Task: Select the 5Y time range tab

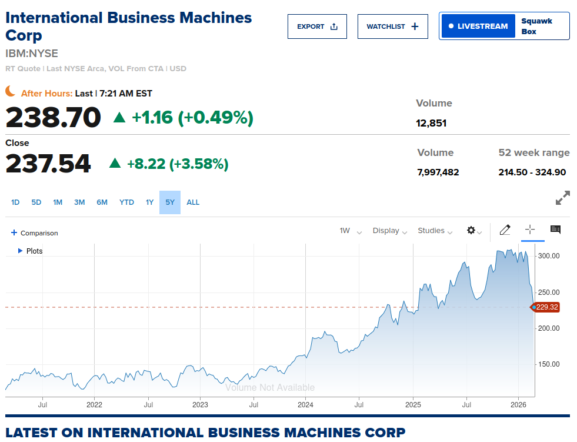Action: point(169,202)
